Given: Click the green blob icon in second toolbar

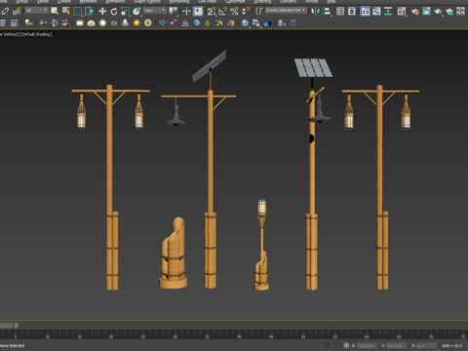Looking at the screenshot, I should 208,22.
